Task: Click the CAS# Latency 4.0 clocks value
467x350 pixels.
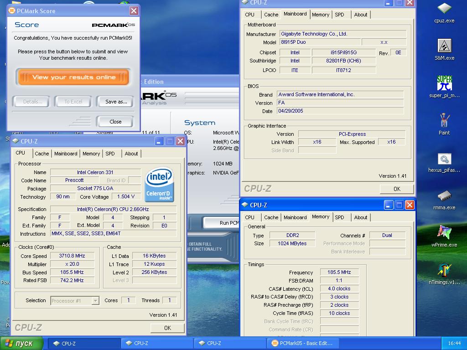Action: click(x=339, y=288)
